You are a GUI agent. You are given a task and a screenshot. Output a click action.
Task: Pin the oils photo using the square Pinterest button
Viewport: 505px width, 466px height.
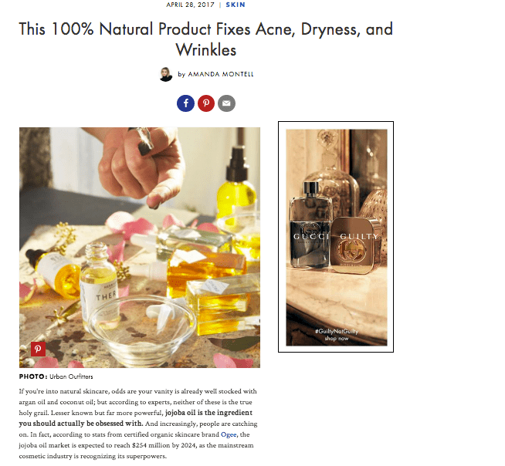[38, 349]
